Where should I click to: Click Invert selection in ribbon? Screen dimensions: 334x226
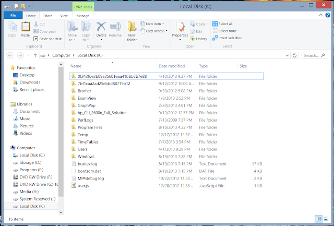(228, 38)
